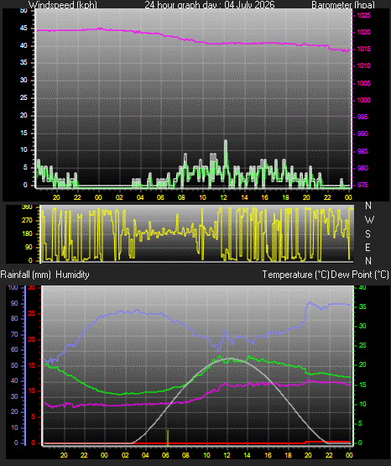The width and height of the screenshot is (391, 466).
Task: Select the 1005 barometer scale label
Action: pyautogui.click(x=363, y=83)
